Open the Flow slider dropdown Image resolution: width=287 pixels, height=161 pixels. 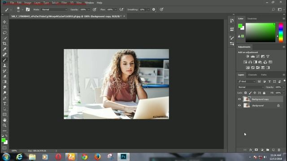[x=116, y=9]
